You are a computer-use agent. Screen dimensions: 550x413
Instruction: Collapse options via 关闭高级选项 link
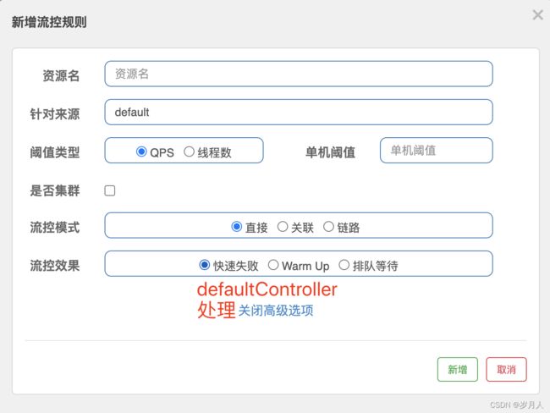276,311
